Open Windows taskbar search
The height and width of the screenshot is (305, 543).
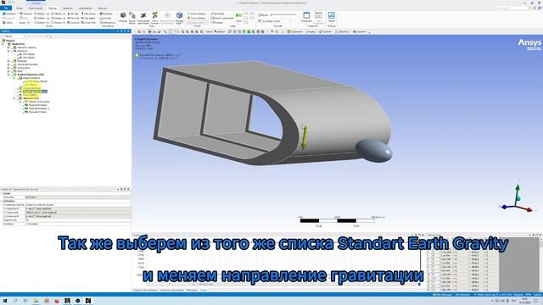(15, 301)
